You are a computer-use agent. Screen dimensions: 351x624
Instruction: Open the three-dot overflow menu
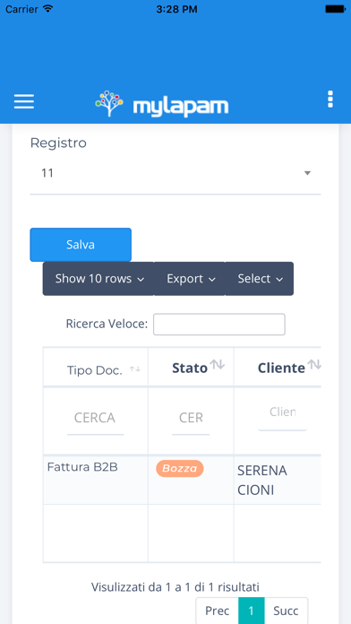pos(330,100)
